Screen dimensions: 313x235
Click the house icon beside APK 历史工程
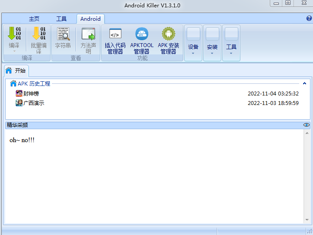coord(13,83)
